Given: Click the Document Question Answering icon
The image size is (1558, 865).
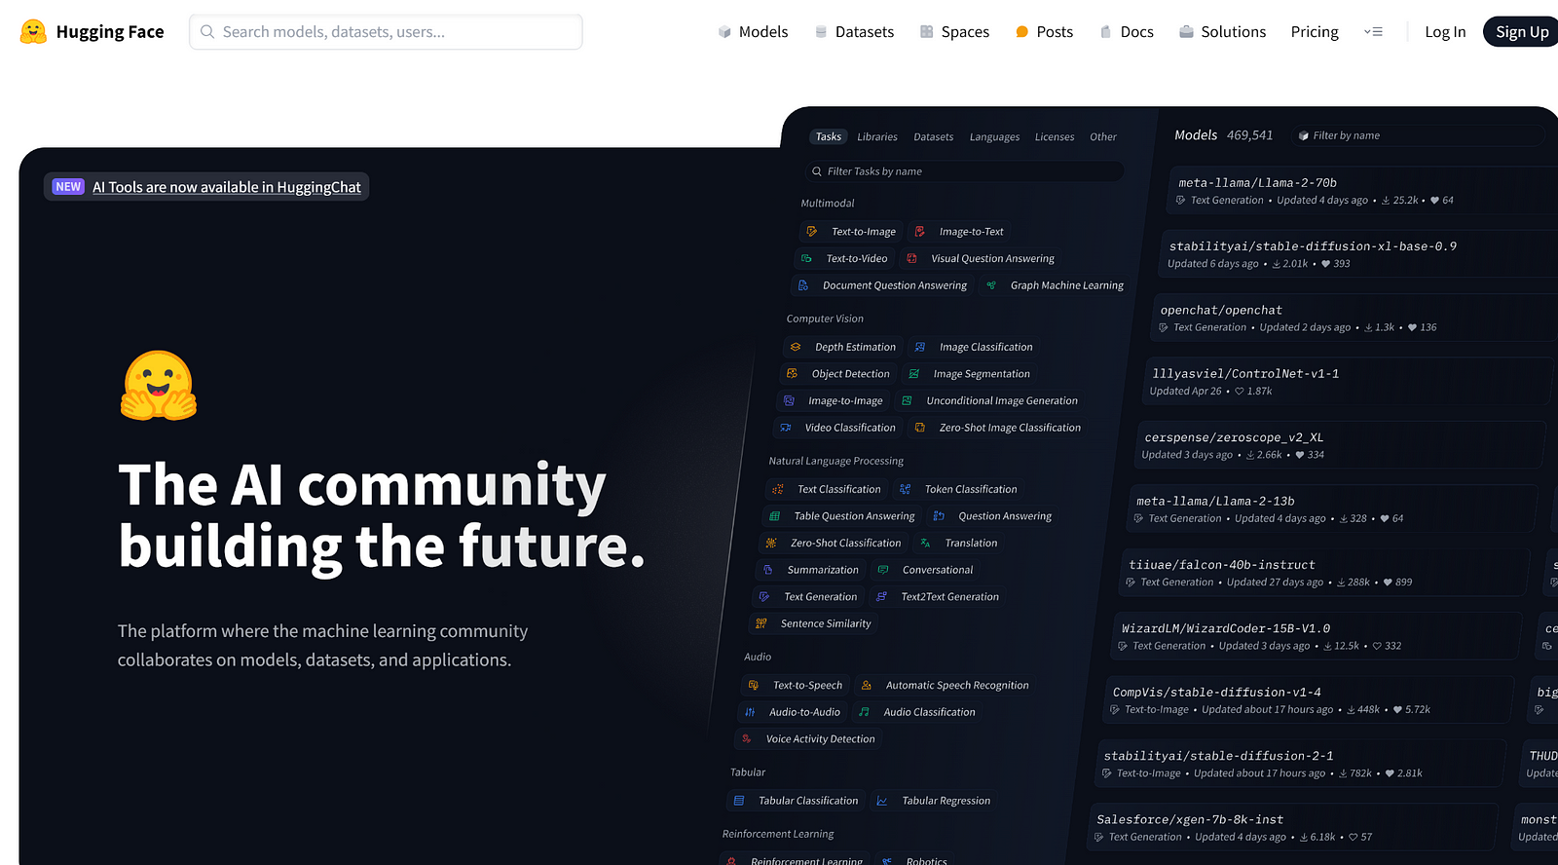Looking at the screenshot, I should (x=803, y=286).
